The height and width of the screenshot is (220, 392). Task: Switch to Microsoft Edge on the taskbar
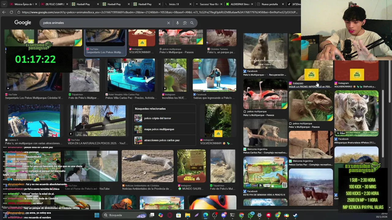(205, 215)
